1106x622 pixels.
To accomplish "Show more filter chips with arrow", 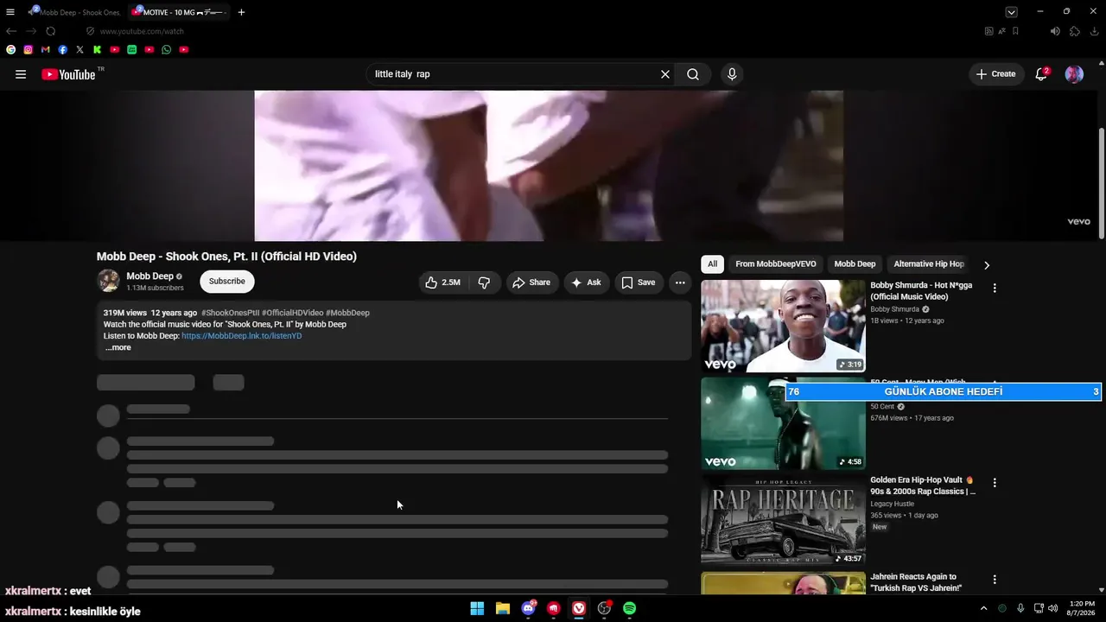I will point(987,265).
